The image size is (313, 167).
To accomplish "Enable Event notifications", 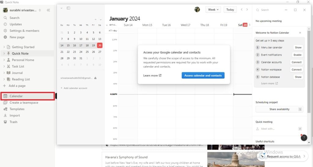I will point(297,55).
